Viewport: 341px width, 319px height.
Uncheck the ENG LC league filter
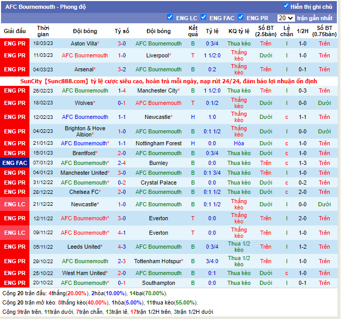click(170, 18)
